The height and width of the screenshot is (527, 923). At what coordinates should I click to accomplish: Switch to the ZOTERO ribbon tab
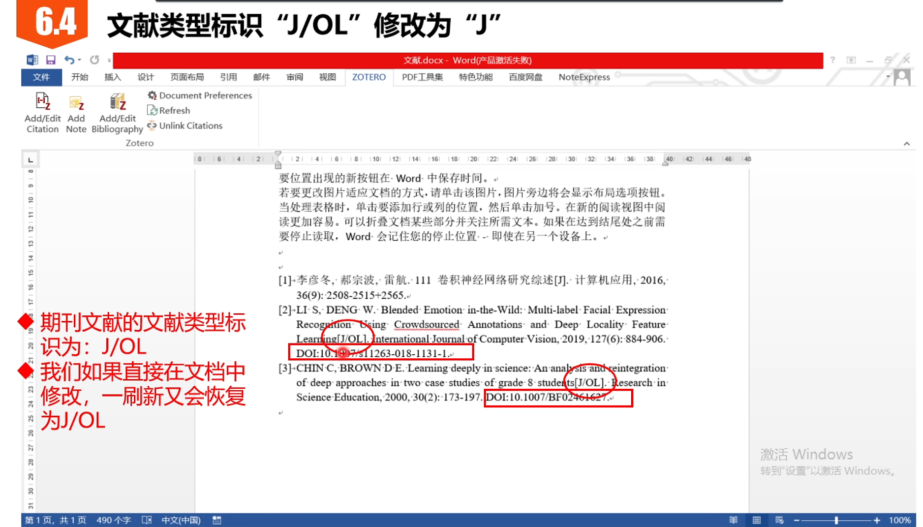click(369, 77)
